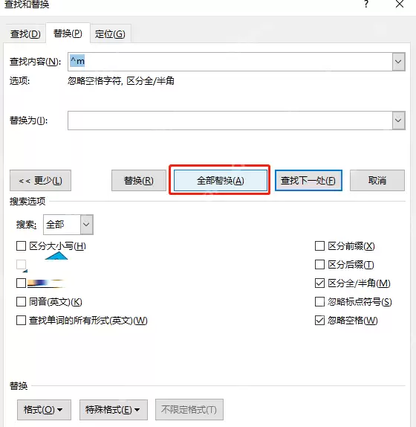Expand the 替换为 history dropdown
The height and width of the screenshot is (427, 416).
pyautogui.click(x=399, y=121)
